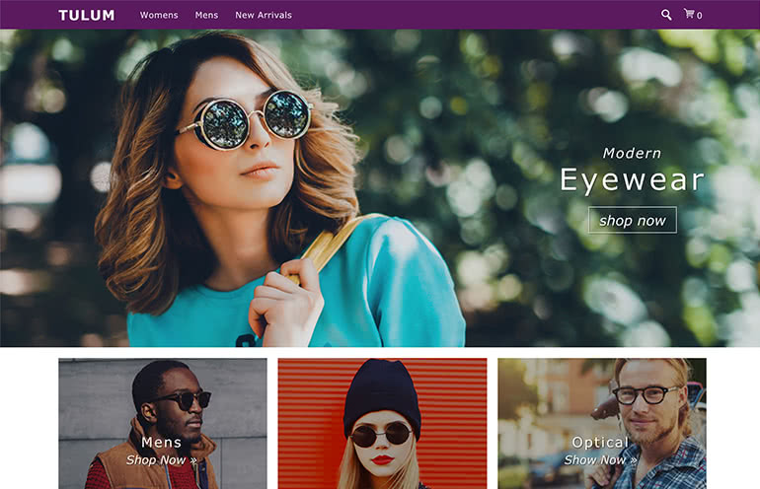Click the Mens category title

[161, 443]
